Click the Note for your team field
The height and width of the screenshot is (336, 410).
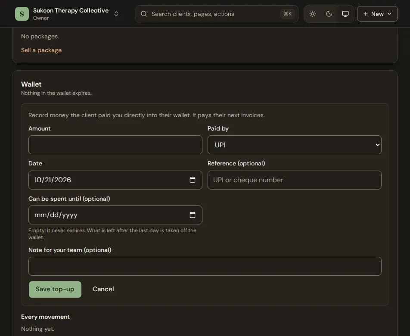[x=205, y=266]
